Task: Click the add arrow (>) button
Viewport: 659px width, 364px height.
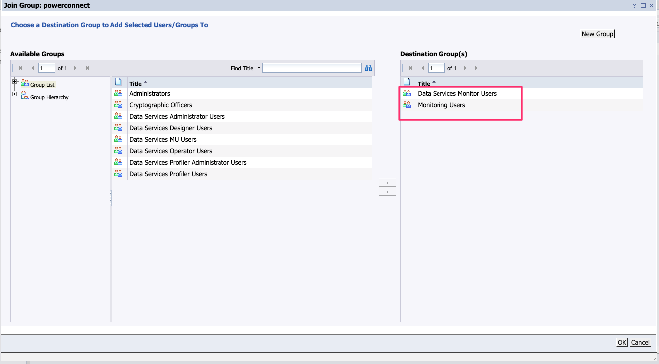Action: 387,182
